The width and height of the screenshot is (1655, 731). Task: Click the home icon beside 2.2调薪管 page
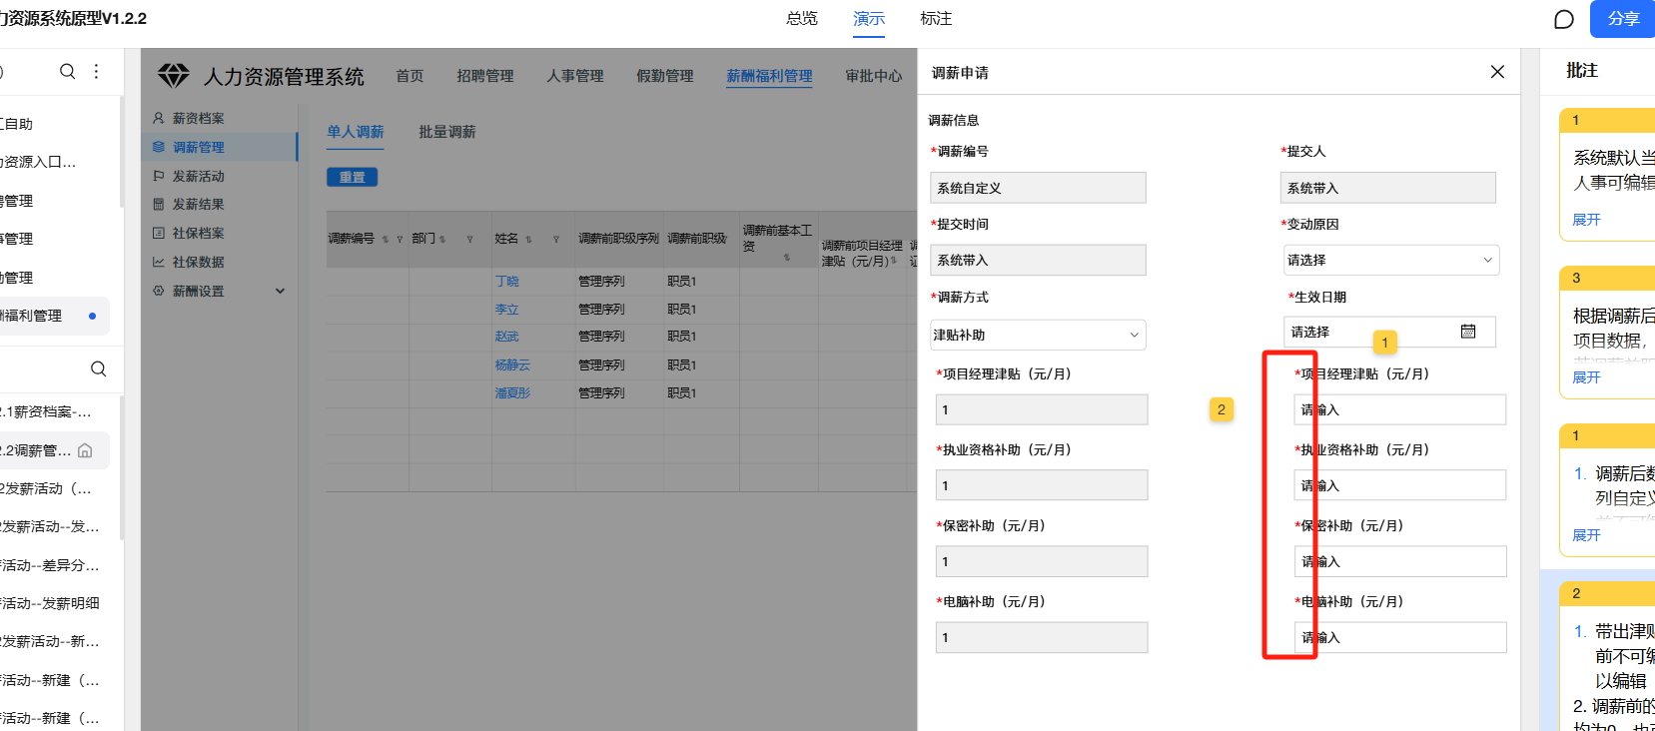[85, 450]
